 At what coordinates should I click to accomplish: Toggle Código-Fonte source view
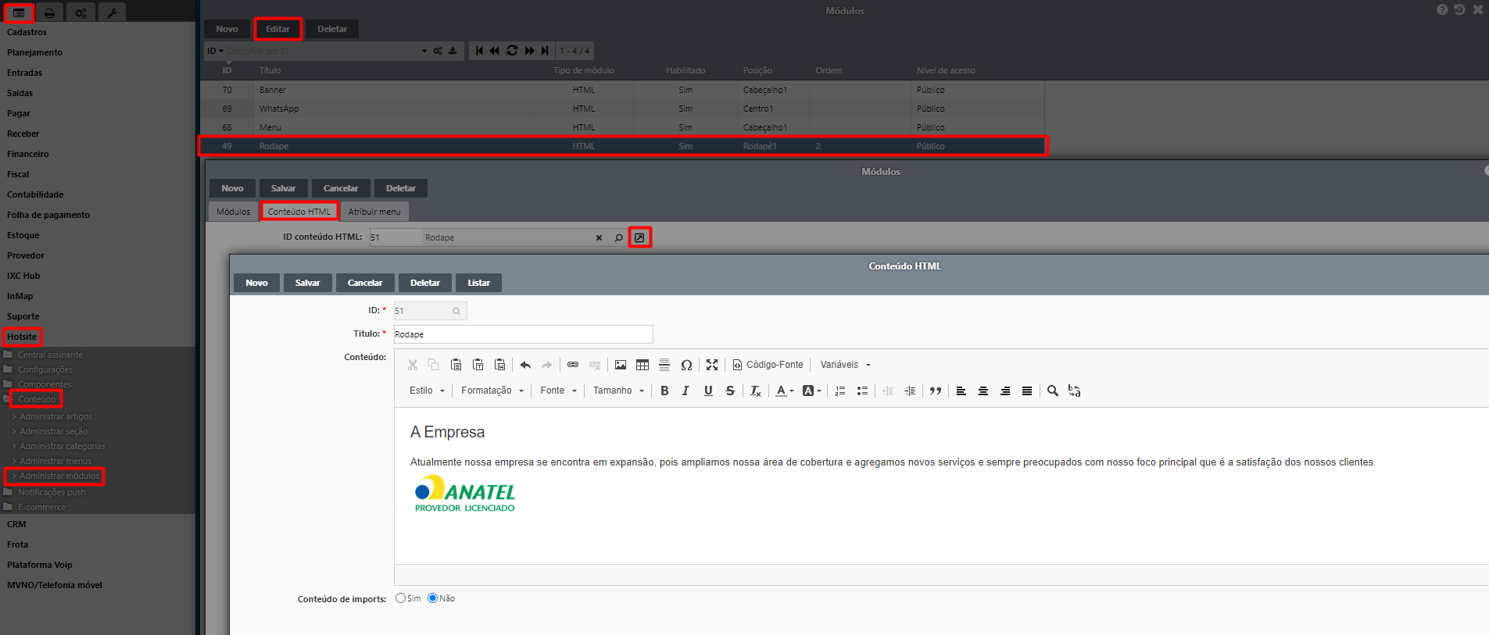coord(768,365)
